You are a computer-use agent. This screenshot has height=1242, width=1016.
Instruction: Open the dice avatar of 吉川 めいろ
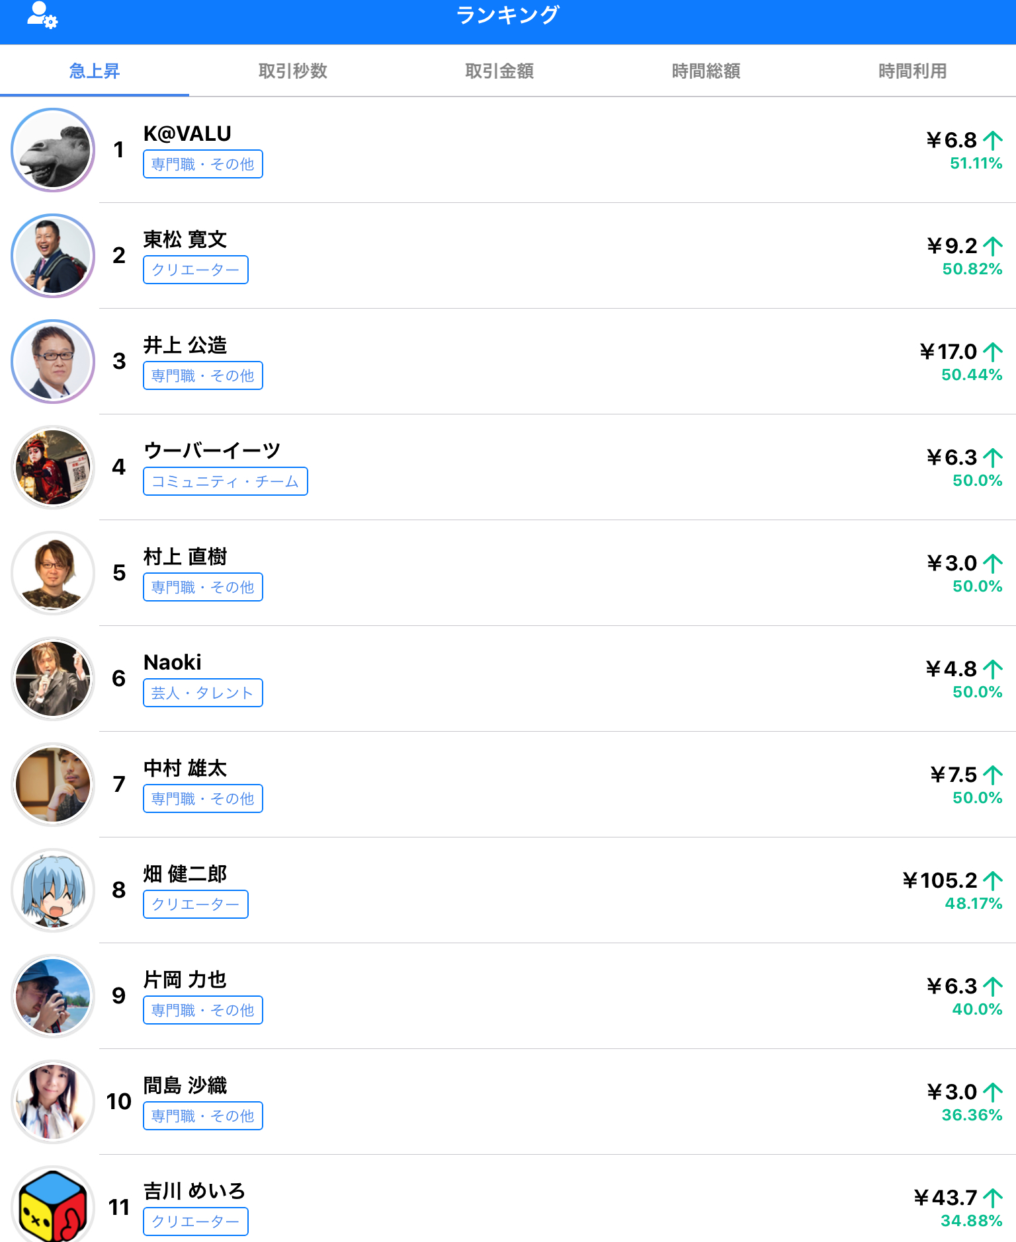click(53, 1206)
